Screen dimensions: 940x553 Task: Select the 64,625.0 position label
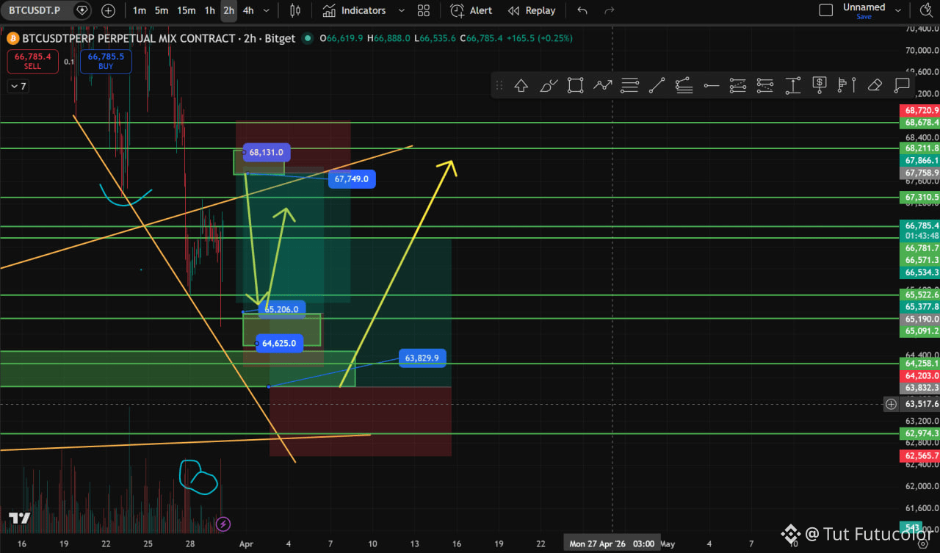click(x=278, y=343)
